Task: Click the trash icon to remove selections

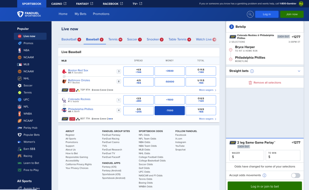Action: tap(250, 83)
